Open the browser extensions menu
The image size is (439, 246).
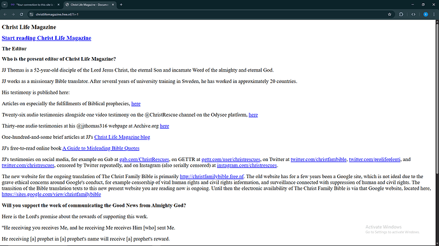401,14
